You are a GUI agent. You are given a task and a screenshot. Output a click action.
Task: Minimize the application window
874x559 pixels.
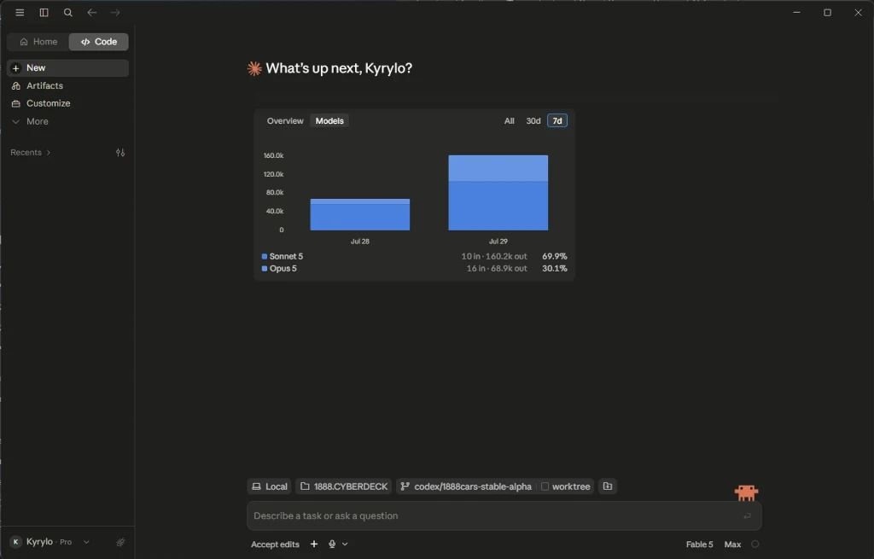(x=796, y=12)
